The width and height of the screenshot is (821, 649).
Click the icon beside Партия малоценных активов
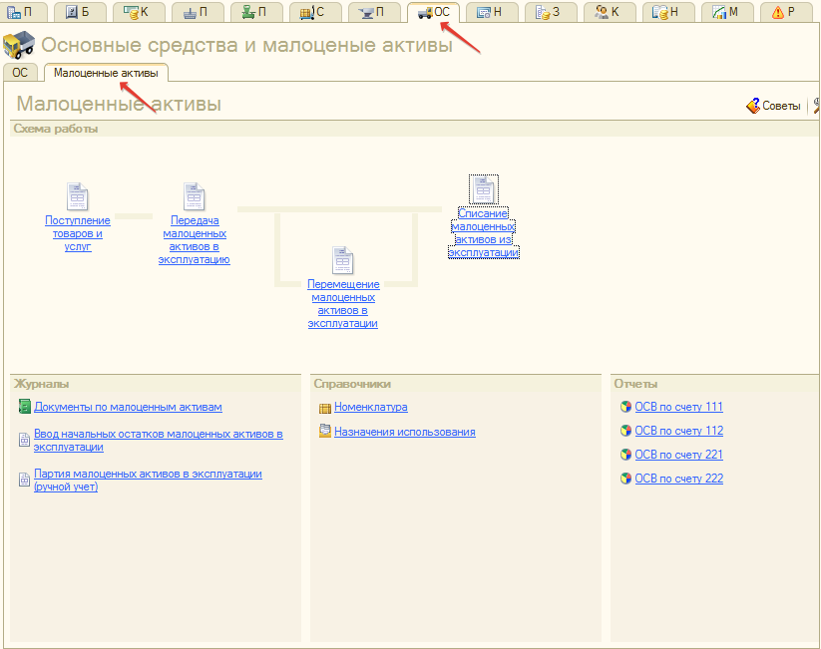25,480
